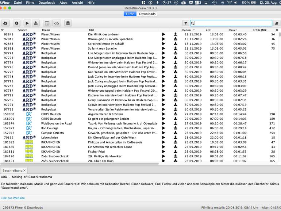Download 'Die Mimik der anderen' film
Image resolution: width=281 pixels, height=211 pixels.
click(176, 34)
